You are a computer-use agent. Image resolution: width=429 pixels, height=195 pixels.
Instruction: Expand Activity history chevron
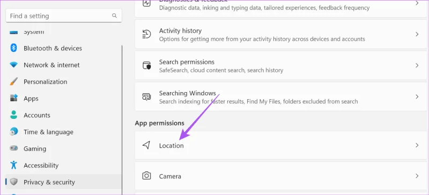[417, 34]
